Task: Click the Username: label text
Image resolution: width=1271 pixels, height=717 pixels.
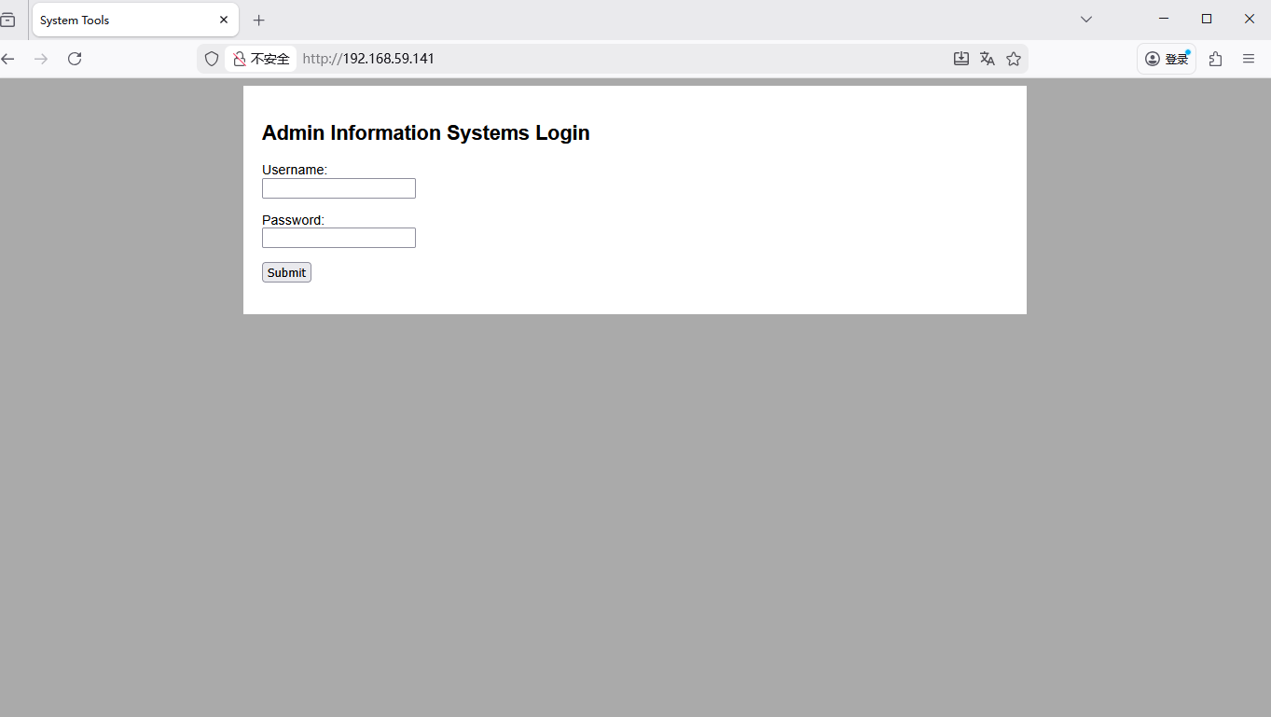Action: pos(295,170)
